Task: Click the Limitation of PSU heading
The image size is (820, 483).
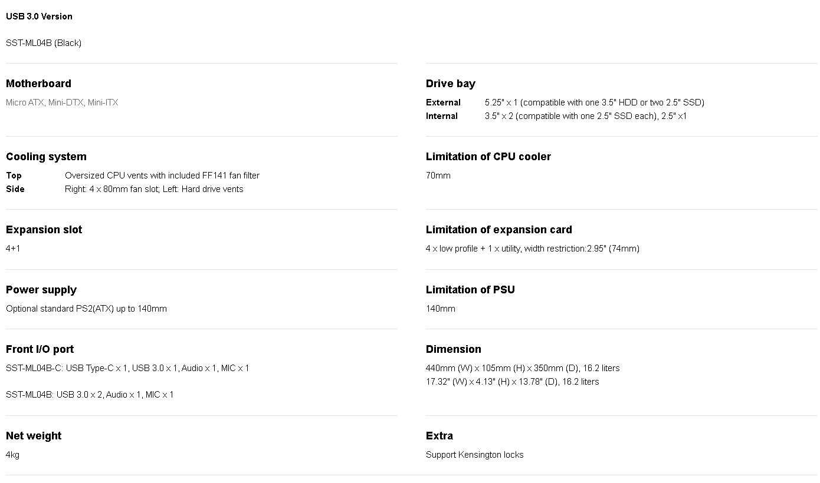Action: pyautogui.click(x=470, y=290)
